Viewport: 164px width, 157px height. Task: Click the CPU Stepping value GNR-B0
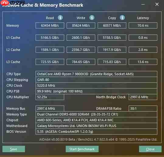pyautogui.click(x=96, y=80)
